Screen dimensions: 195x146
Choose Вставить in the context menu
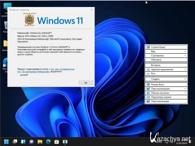166,65
